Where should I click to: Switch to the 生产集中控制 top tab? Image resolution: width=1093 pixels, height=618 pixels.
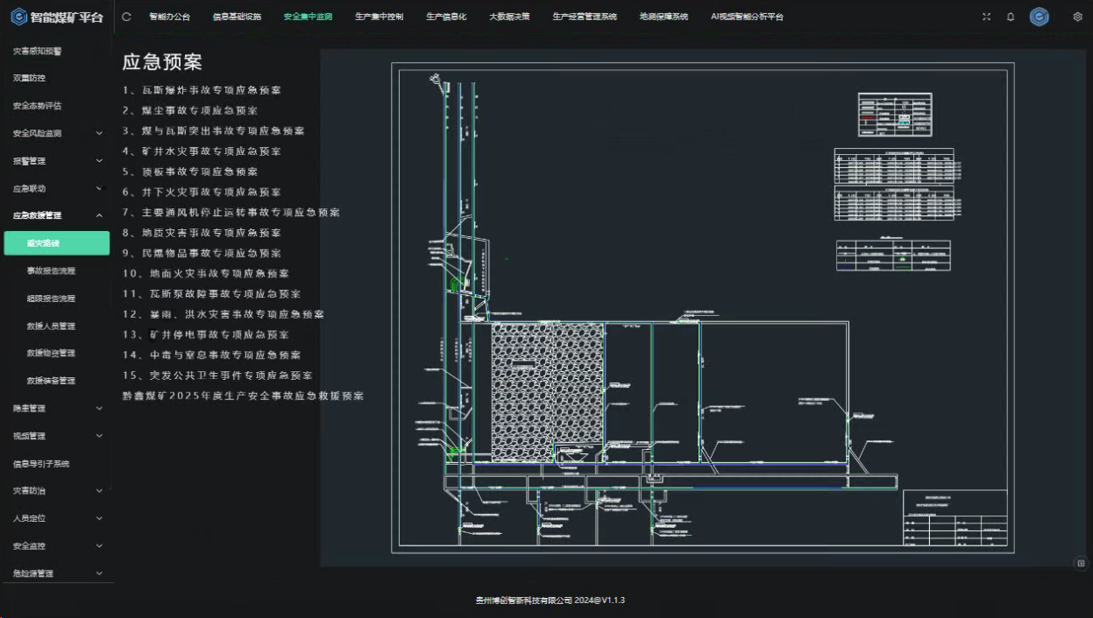[x=379, y=17]
